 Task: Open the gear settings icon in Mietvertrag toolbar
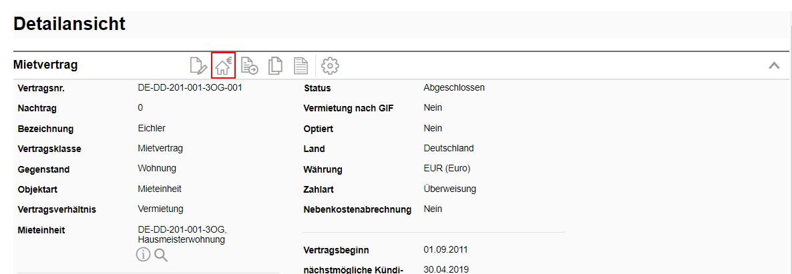point(331,65)
